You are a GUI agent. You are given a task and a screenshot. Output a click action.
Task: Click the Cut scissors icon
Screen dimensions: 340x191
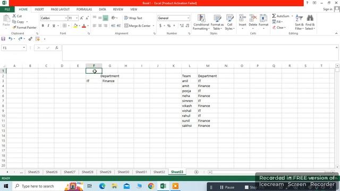point(14,16)
